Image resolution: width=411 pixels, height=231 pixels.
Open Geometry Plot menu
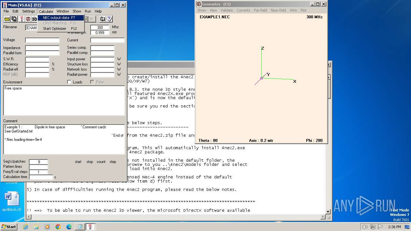[x=303, y=10]
